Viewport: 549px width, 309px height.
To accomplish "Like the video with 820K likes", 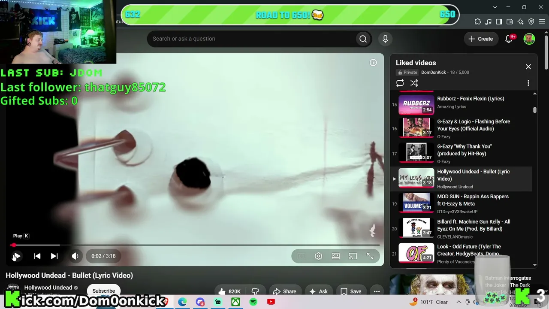I will 229,291.
